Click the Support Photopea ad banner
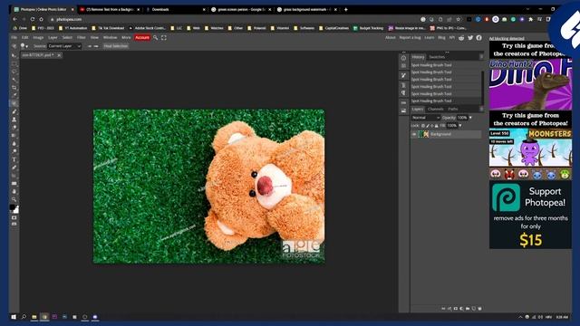The image size is (580, 326). point(530,215)
